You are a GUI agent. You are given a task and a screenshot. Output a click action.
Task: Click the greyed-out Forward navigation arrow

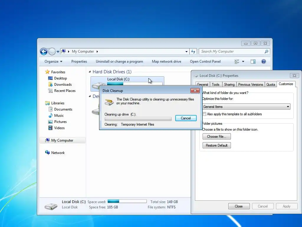coord(52,51)
